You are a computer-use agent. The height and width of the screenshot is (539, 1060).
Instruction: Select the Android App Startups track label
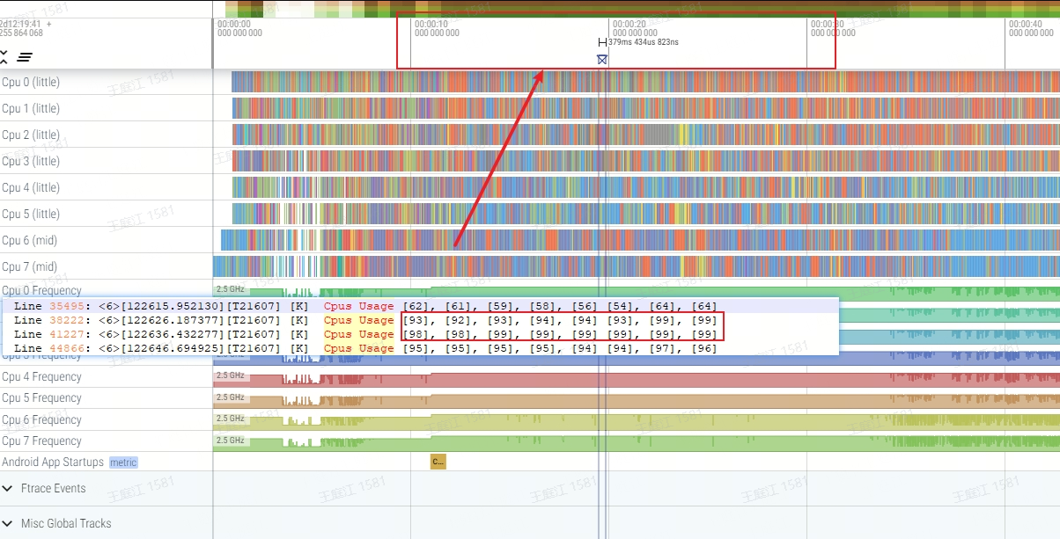click(x=53, y=462)
